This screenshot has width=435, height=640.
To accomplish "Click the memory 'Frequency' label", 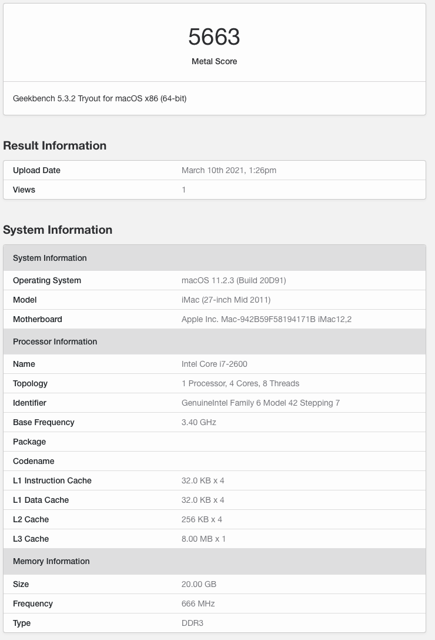I will tap(33, 603).
